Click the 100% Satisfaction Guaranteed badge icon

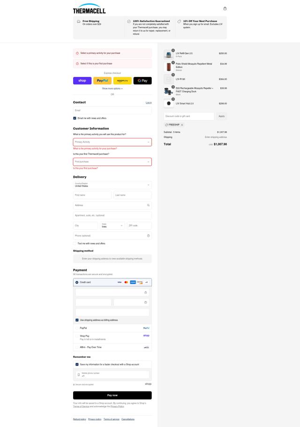tap(129, 21)
